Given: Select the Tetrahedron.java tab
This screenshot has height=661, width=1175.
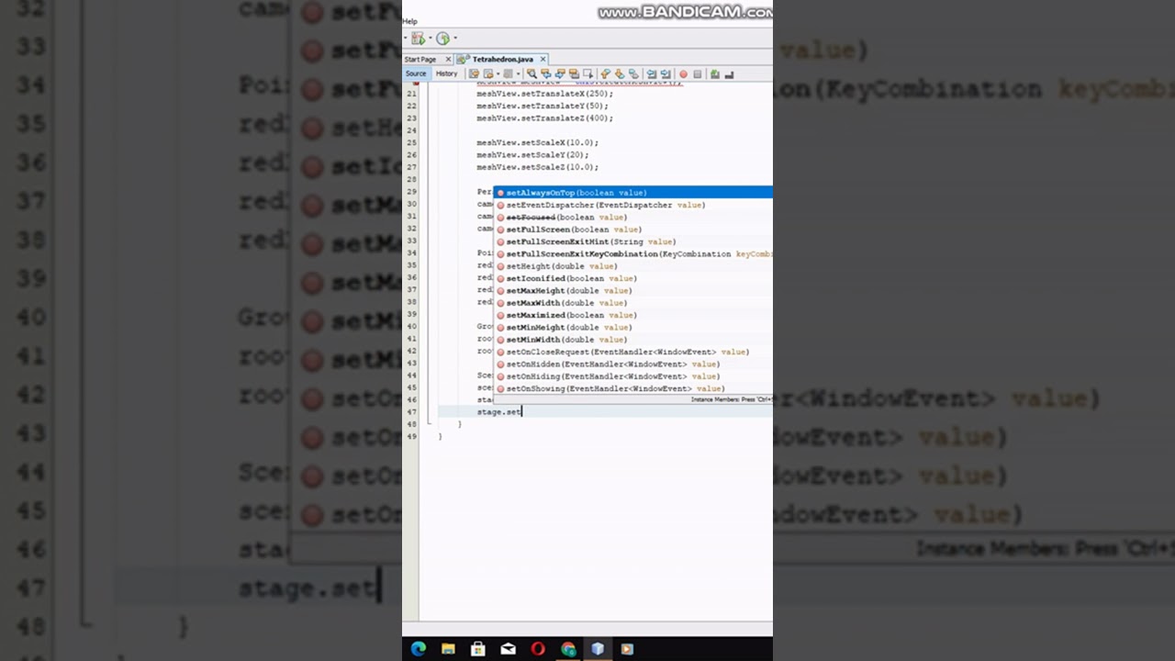Looking at the screenshot, I should 503,60.
